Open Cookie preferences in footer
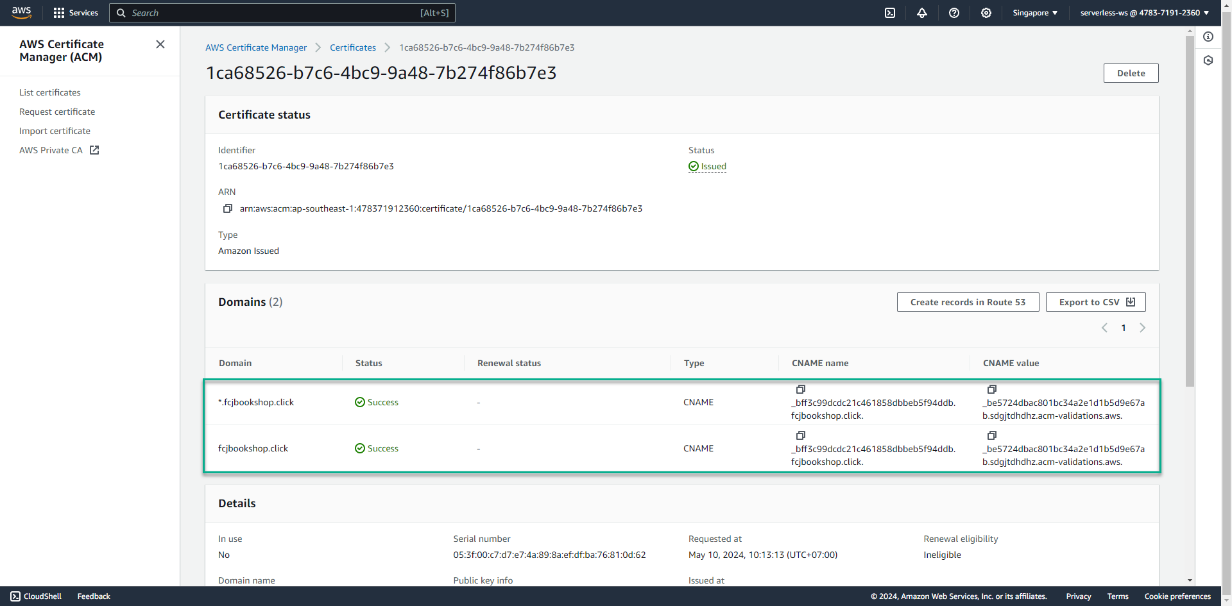The image size is (1232, 606). click(1177, 596)
